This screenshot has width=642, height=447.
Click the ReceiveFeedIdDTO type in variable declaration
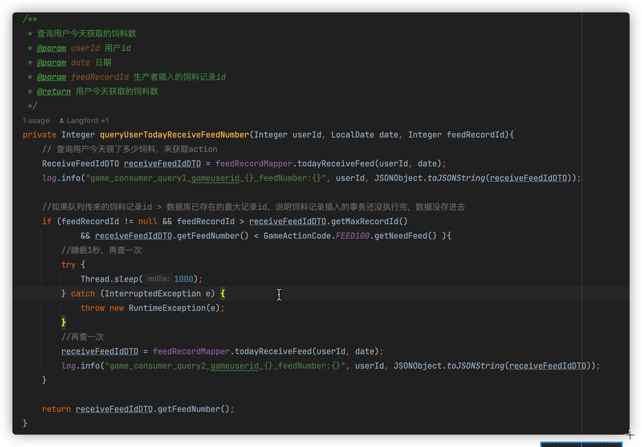point(81,164)
